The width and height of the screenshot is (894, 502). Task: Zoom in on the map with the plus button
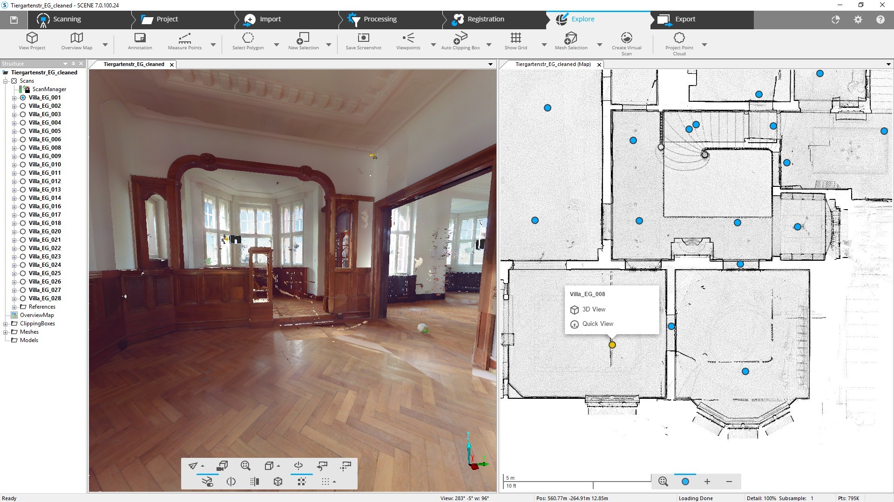click(707, 482)
